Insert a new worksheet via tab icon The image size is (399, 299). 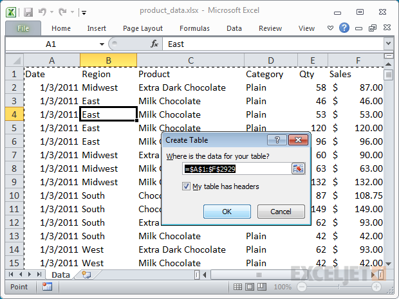[x=86, y=275]
